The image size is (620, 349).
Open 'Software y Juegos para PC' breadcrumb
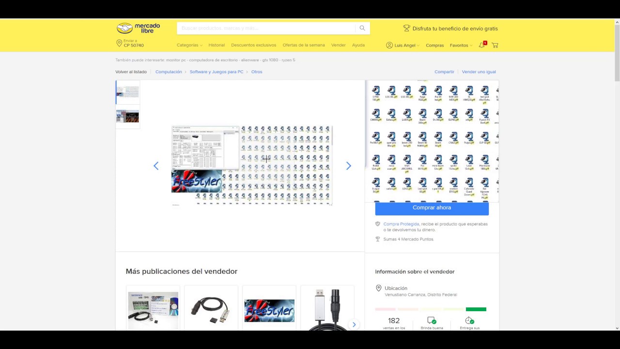(217, 72)
